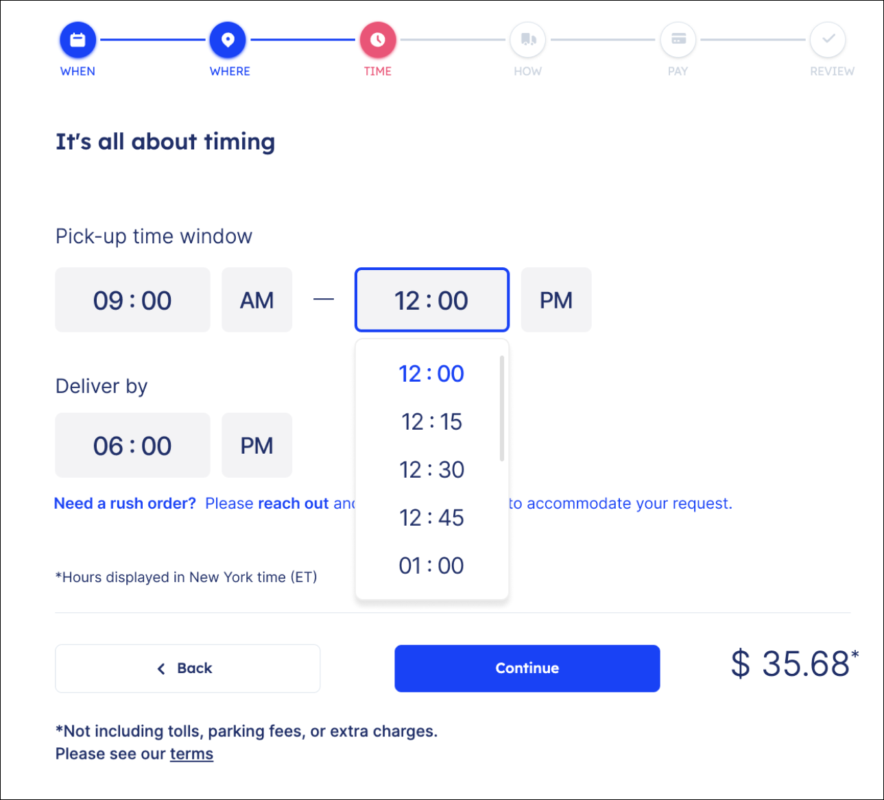Click the back chevron arrow icon
Screen dimensions: 884x800
click(x=161, y=668)
